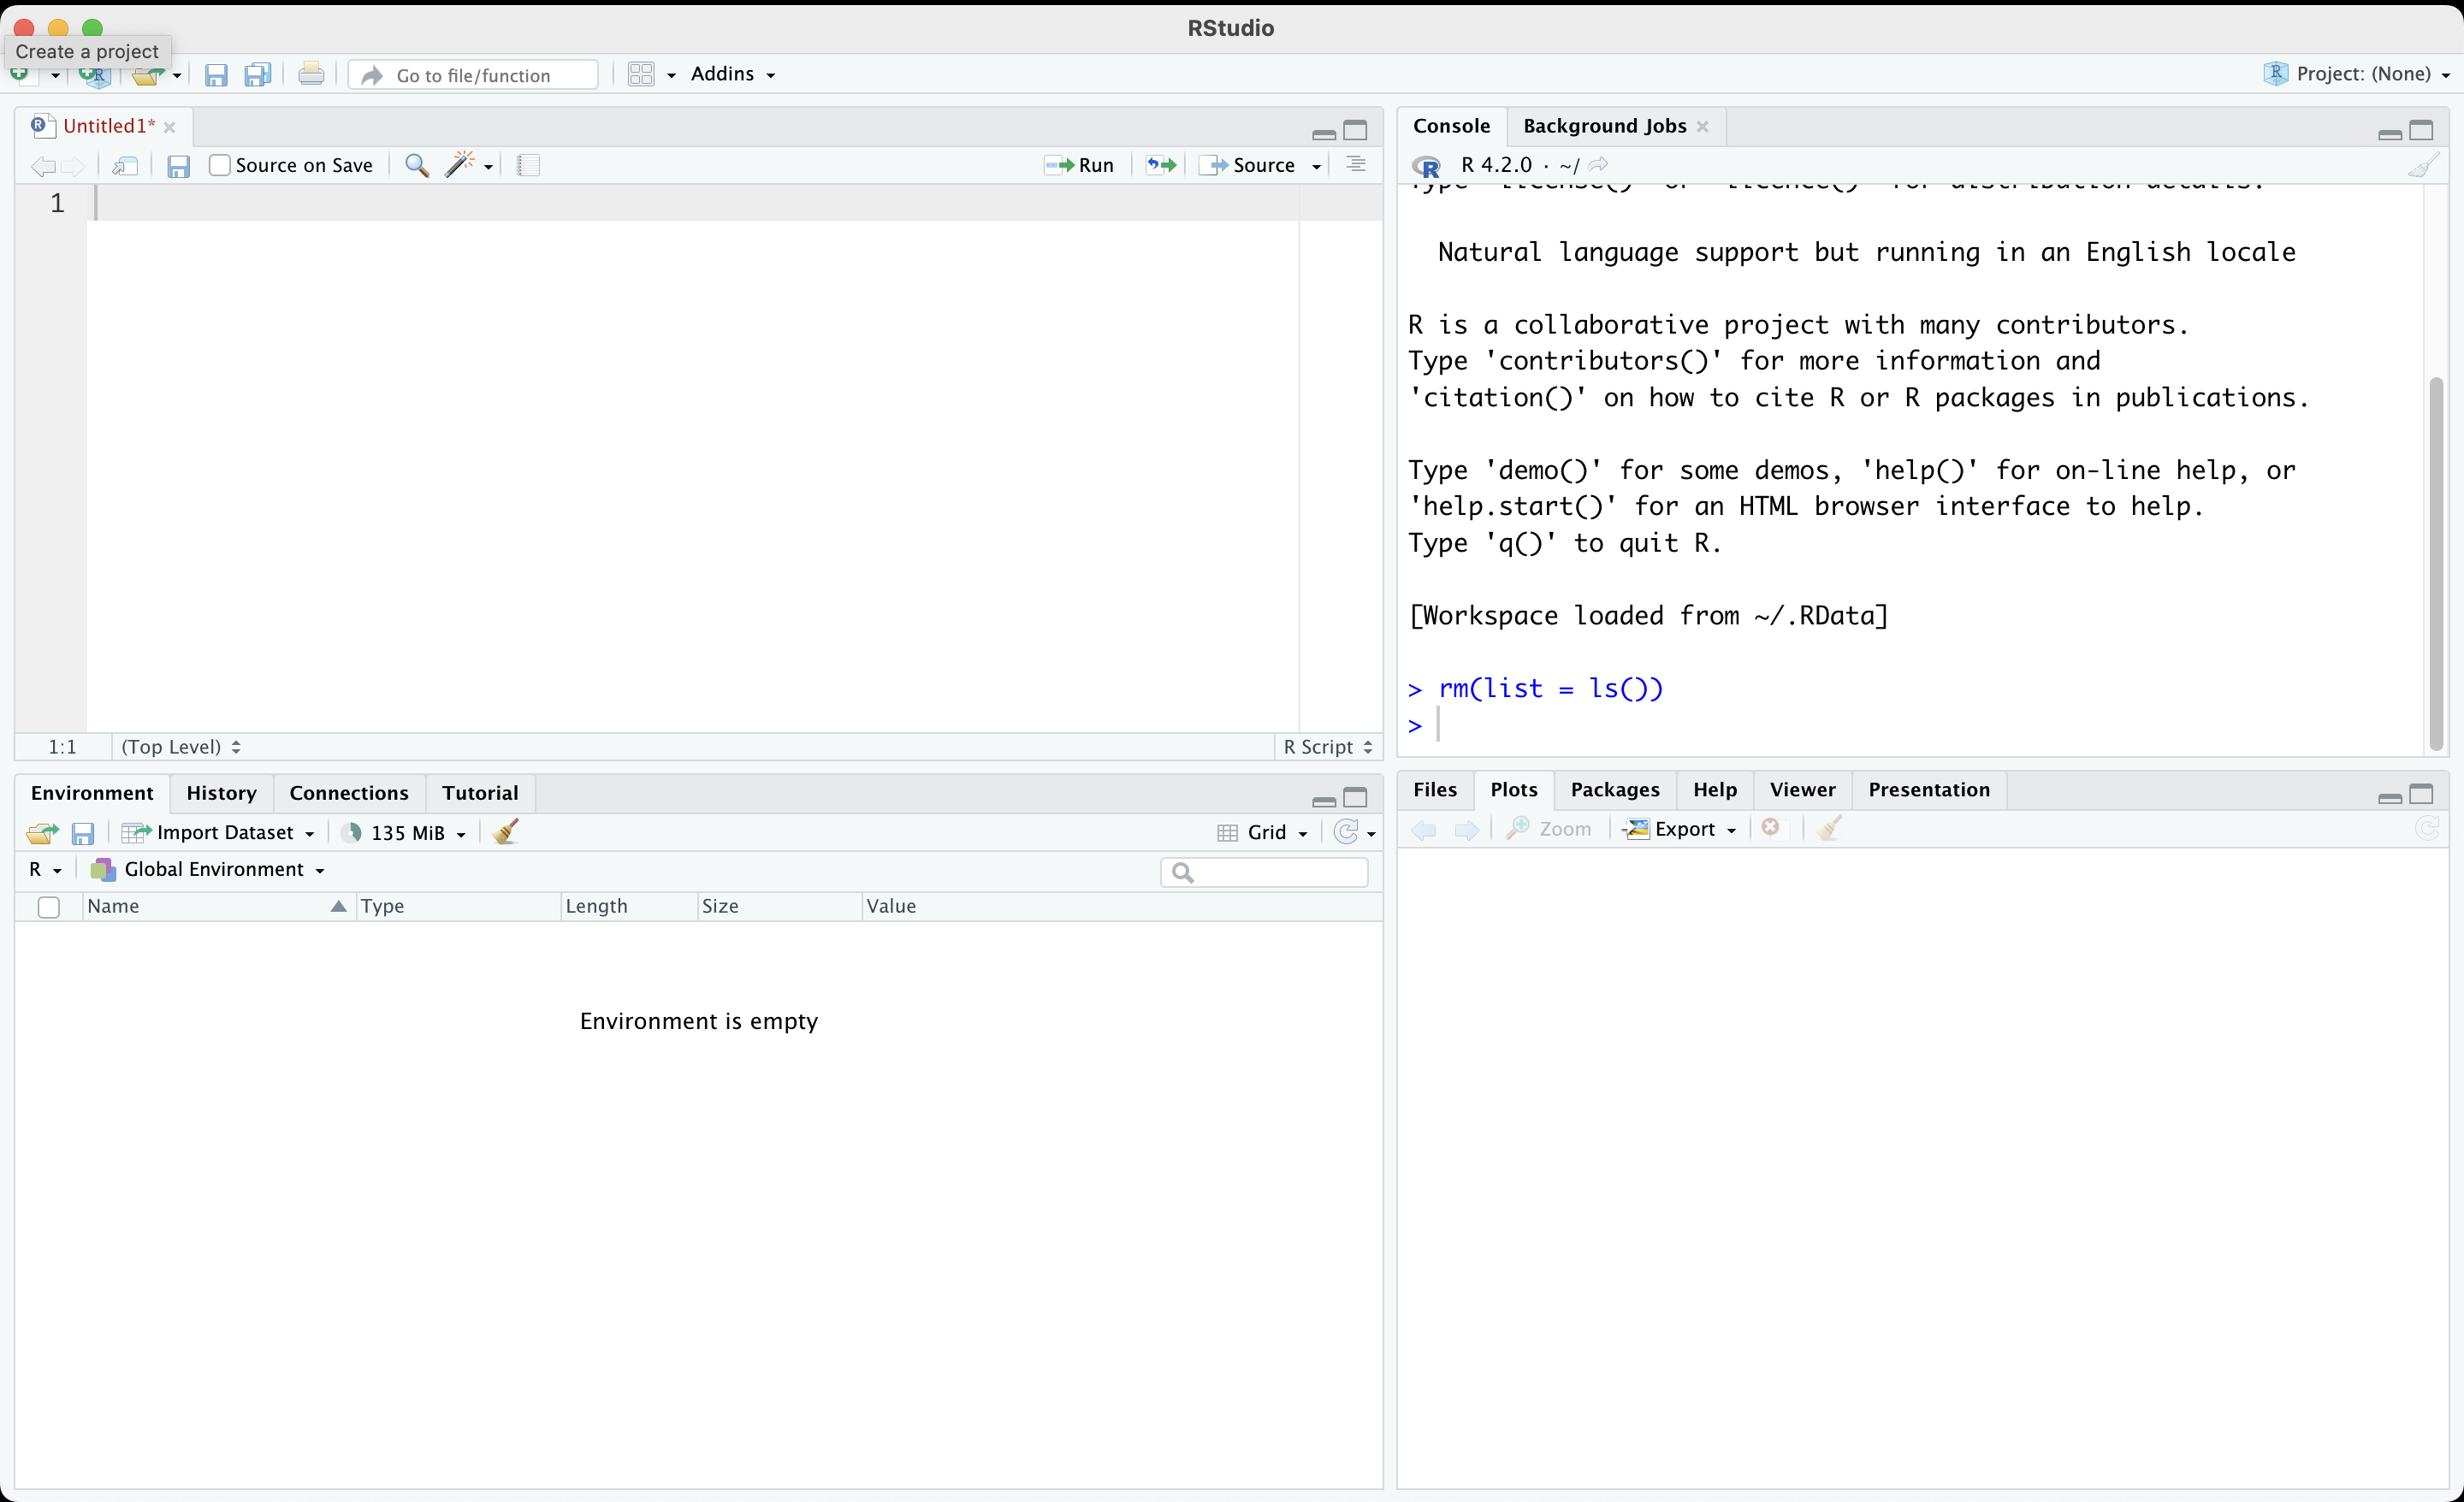Click the Save all documents icon
This screenshot has width=2464, height=1502.
258,75
